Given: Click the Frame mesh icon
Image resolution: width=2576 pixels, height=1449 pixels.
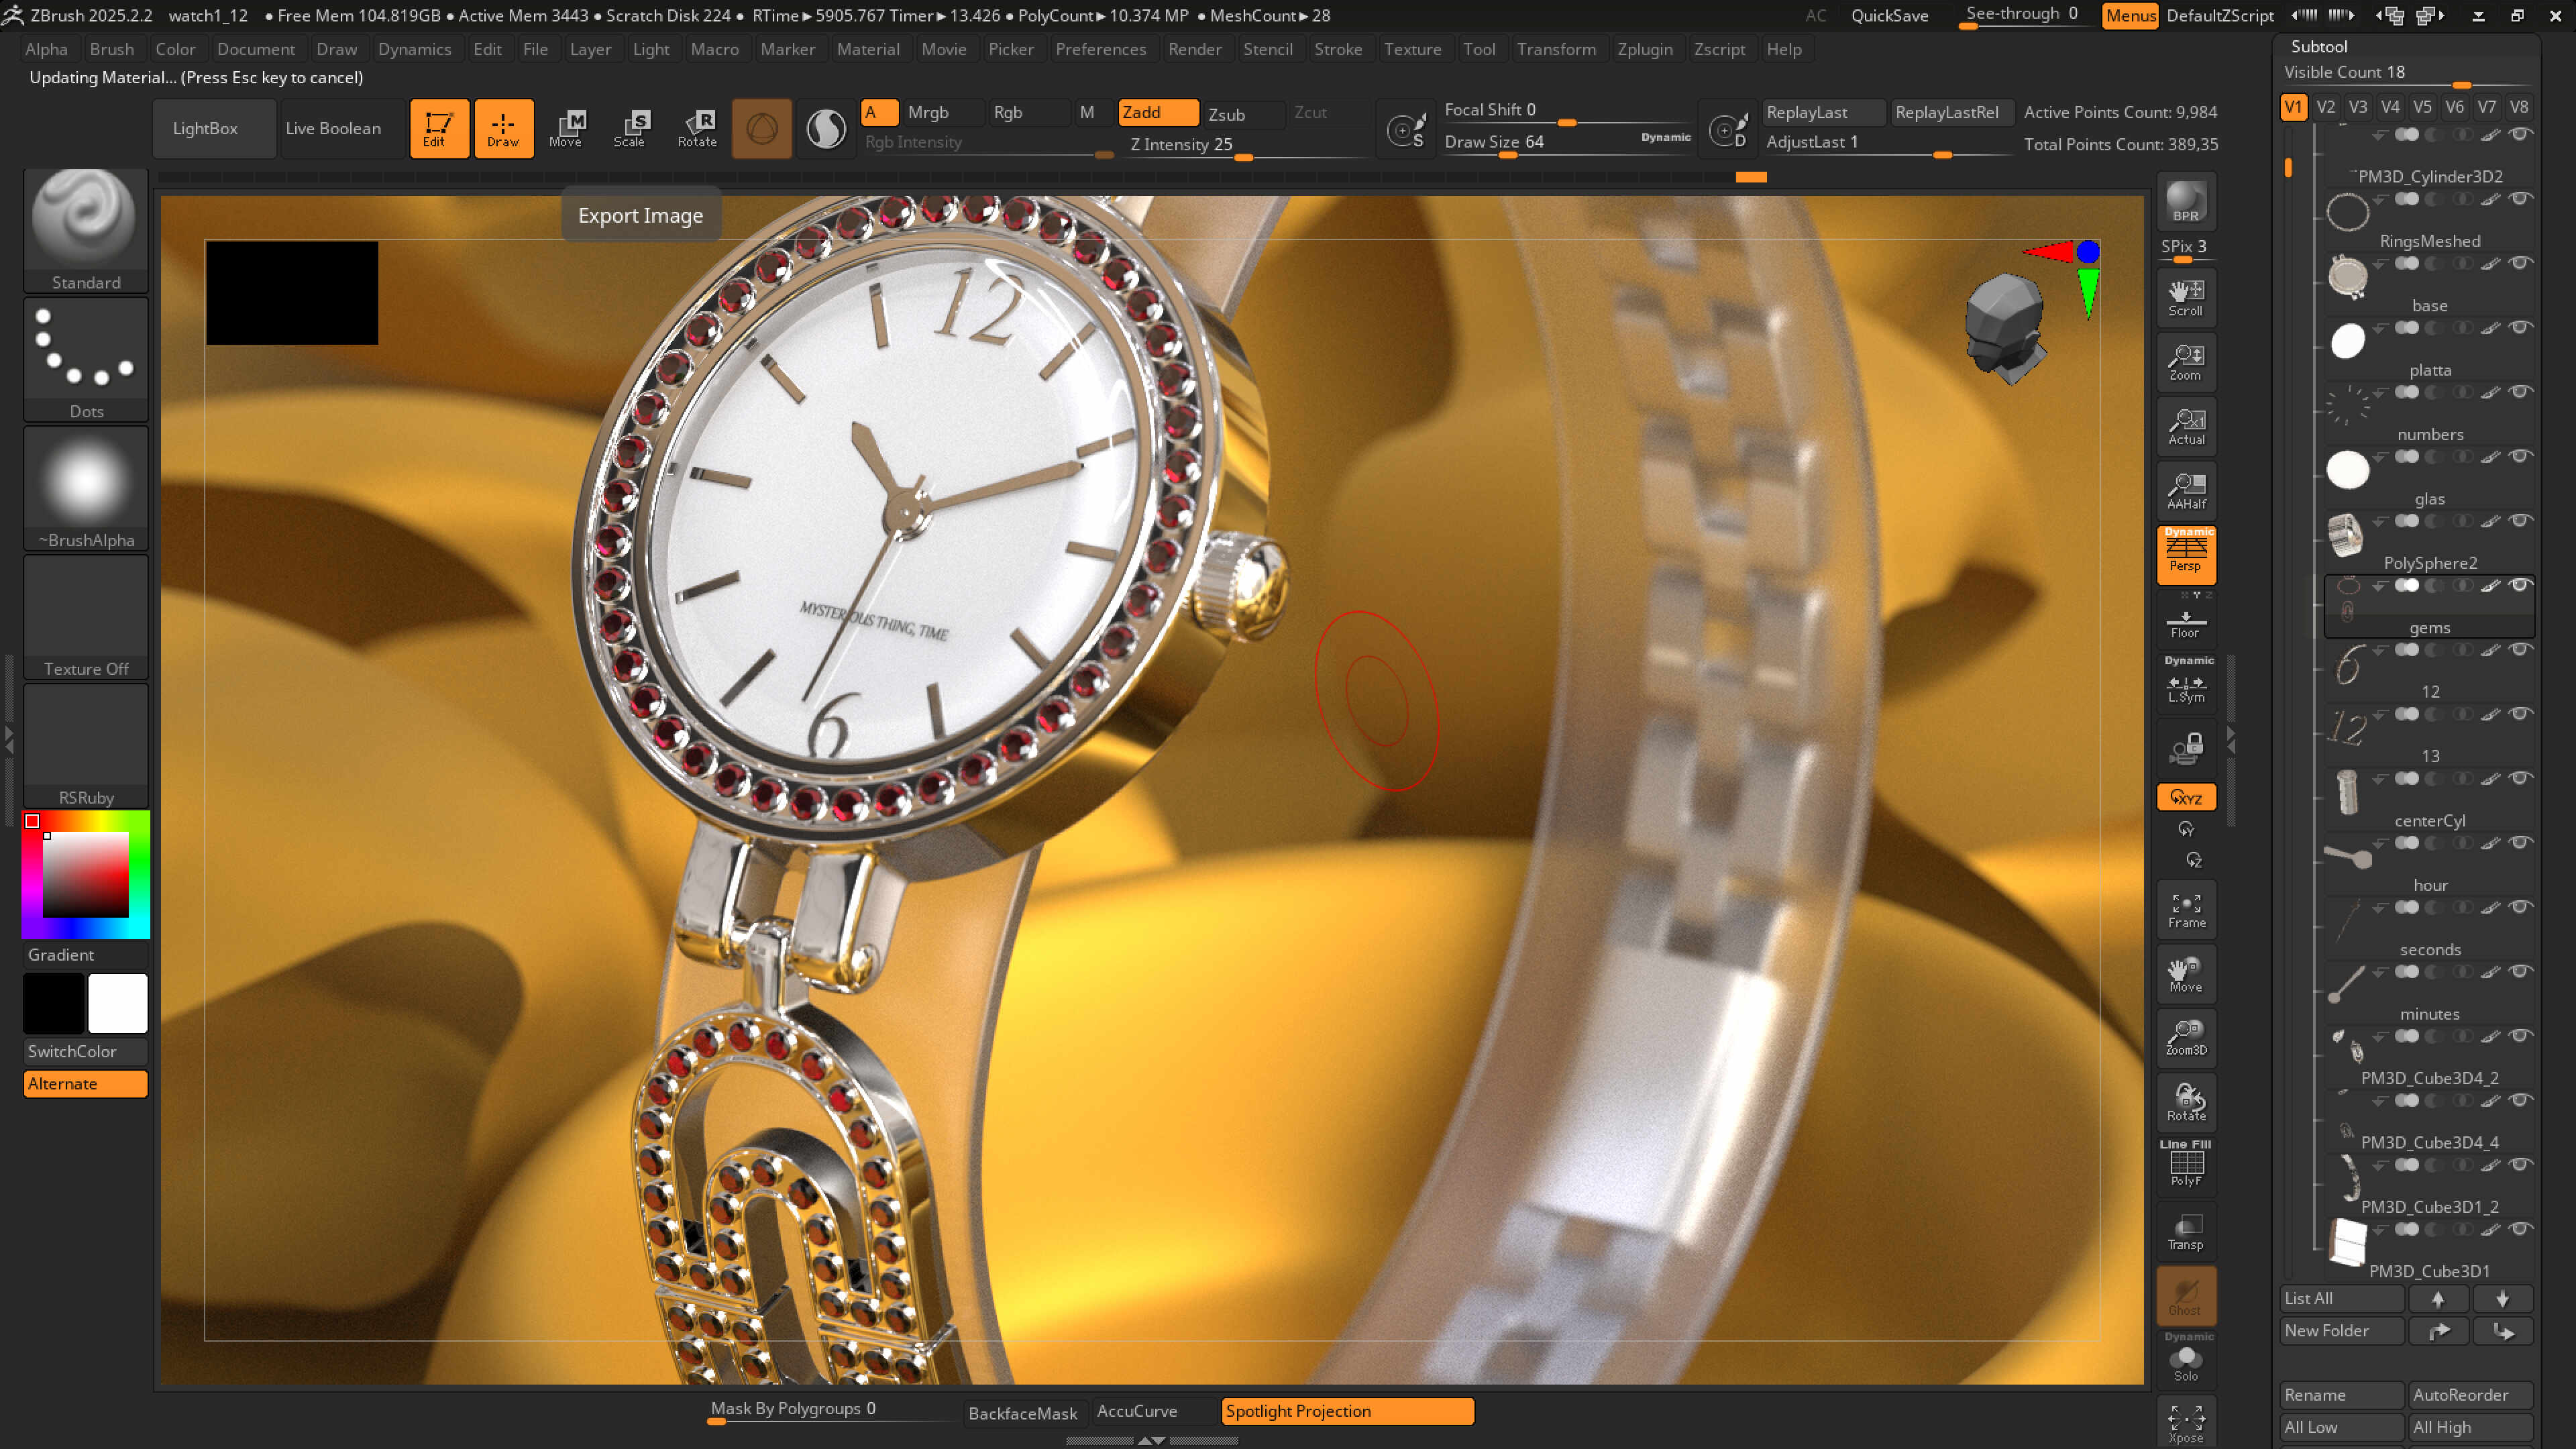Looking at the screenshot, I should [x=2186, y=910].
